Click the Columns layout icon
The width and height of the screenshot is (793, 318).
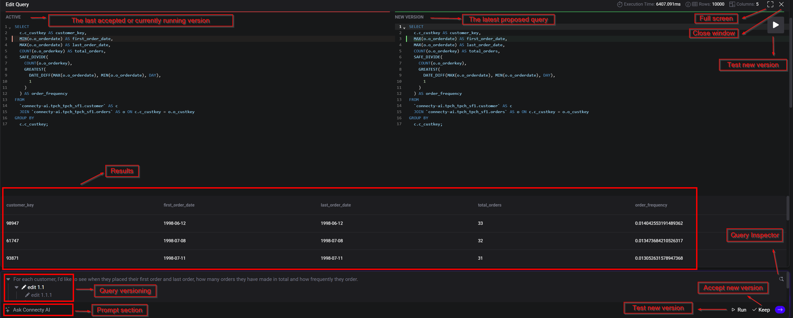(x=732, y=4)
